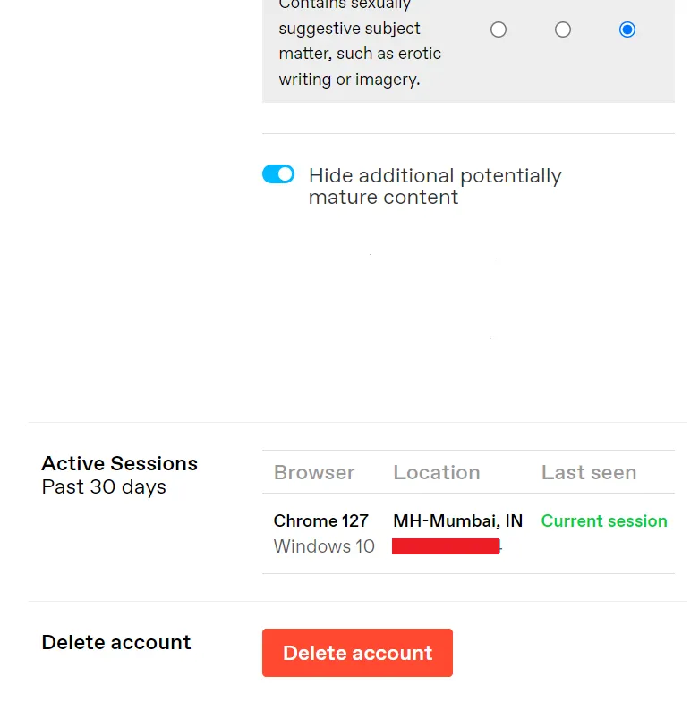Toggle off the hide mature content switch

(278, 174)
